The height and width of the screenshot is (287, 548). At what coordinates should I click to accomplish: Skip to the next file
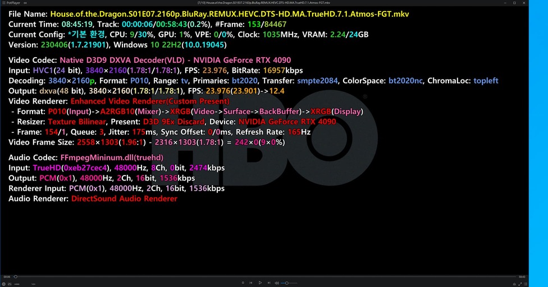[269, 283]
